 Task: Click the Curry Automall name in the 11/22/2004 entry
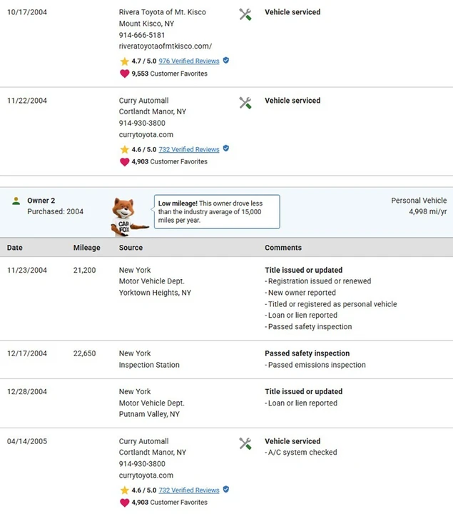click(x=144, y=101)
